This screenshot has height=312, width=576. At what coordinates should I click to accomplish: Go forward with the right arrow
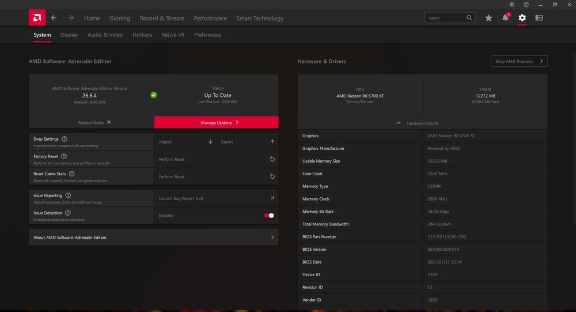pyautogui.click(x=71, y=18)
